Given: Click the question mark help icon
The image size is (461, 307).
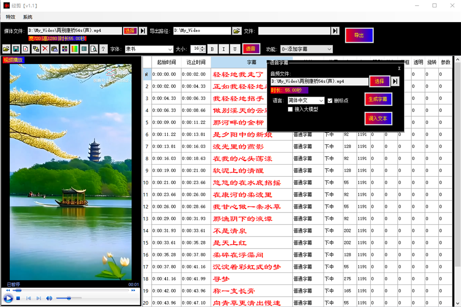Looking at the screenshot, I should pos(103,49).
